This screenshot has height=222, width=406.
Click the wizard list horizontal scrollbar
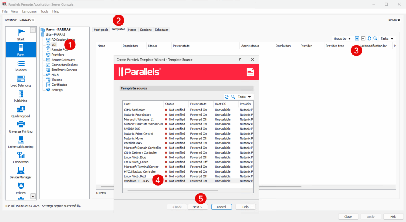(x=172, y=190)
